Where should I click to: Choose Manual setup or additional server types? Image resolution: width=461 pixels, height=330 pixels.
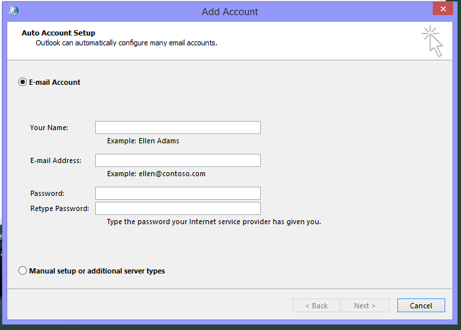point(23,271)
